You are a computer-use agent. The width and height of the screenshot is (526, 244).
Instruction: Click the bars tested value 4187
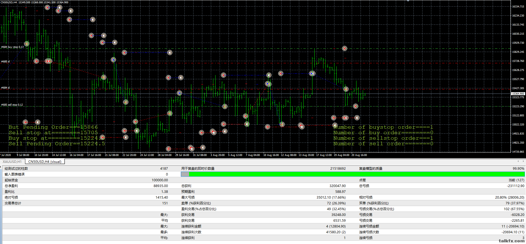click(x=164, y=168)
